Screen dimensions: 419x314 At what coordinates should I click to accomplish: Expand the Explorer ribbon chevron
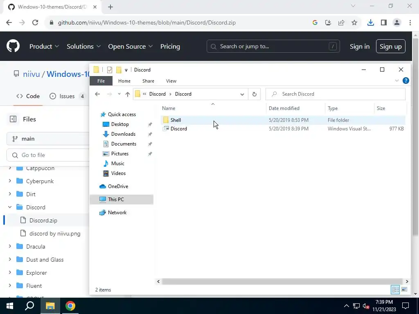[397, 81]
